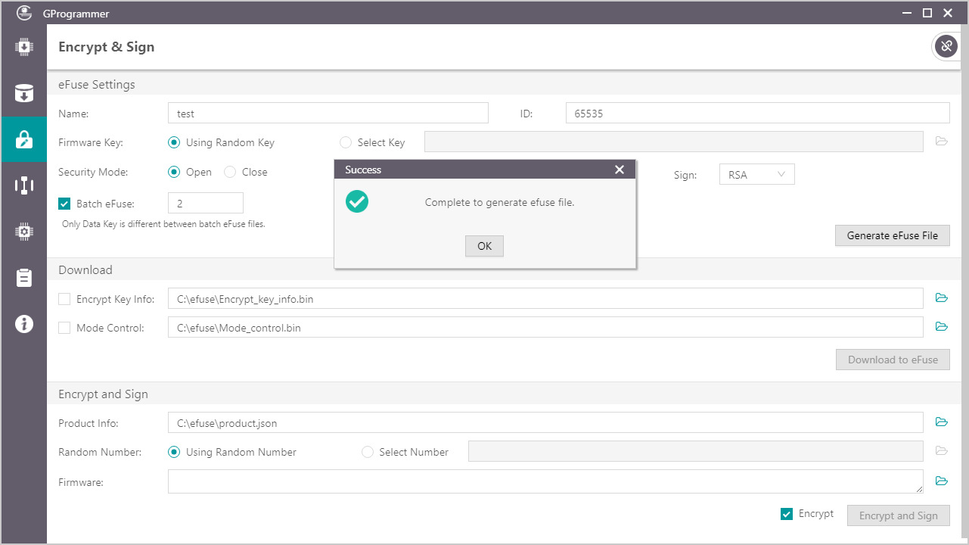Image resolution: width=969 pixels, height=545 pixels.
Task: Enable the Encrypt Key Info checkbox
Action: [x=64, y=299]
